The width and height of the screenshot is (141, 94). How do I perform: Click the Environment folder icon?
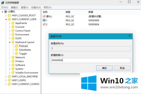click(13, 34)
